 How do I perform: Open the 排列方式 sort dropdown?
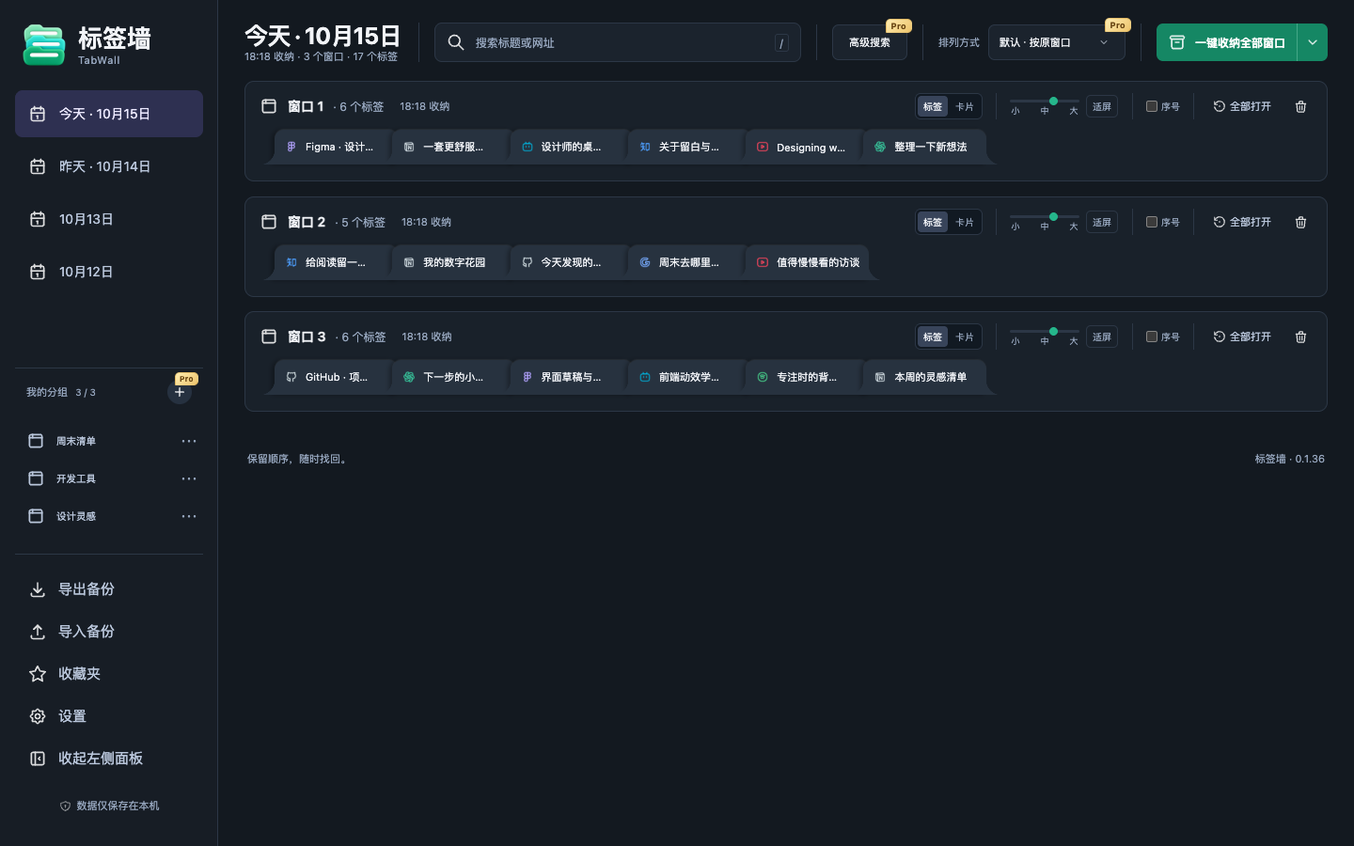point(1057,42)
